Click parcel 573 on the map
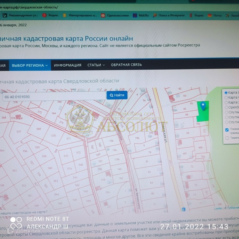 coord(66,156)
